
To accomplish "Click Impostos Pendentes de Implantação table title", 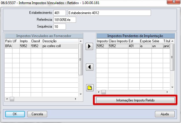I will pyautogui.click(x=135, y=36).
